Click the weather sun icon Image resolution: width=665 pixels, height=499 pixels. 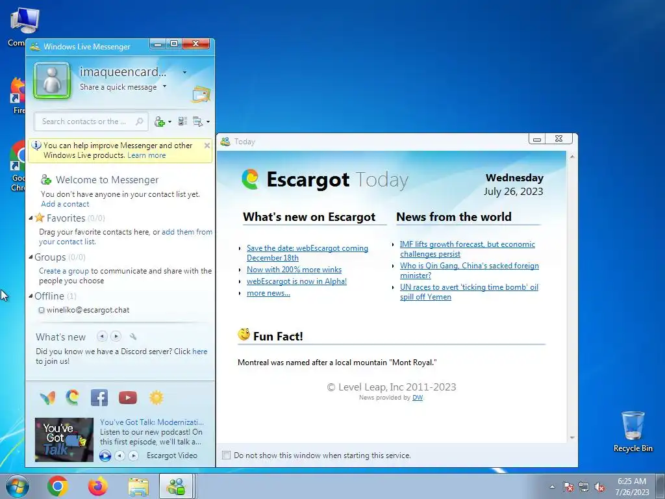point(156,398)
